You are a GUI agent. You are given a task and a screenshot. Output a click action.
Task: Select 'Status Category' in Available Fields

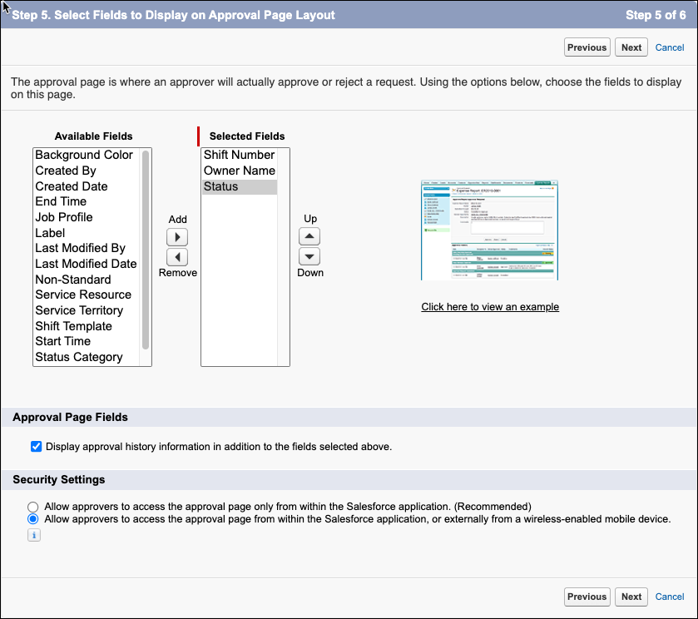pyautogui.click(x=87, y=357)
